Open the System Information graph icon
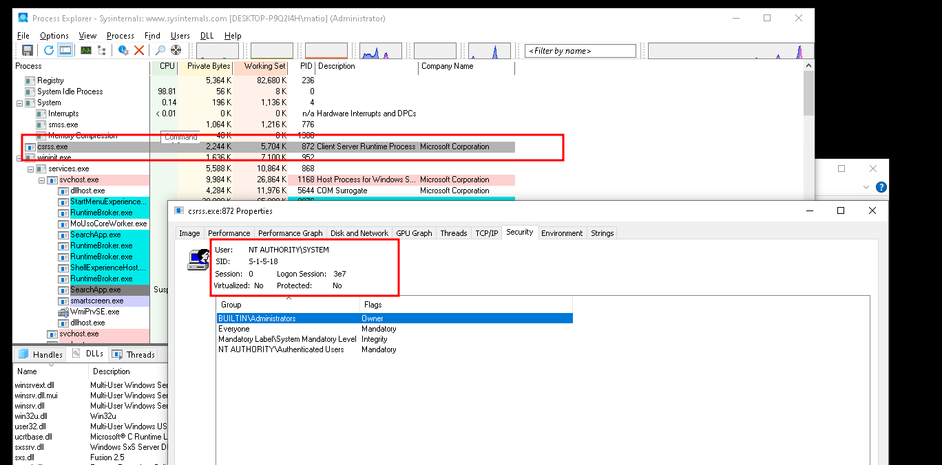Viewport: 942px width, 465px height. coord(86,50)
